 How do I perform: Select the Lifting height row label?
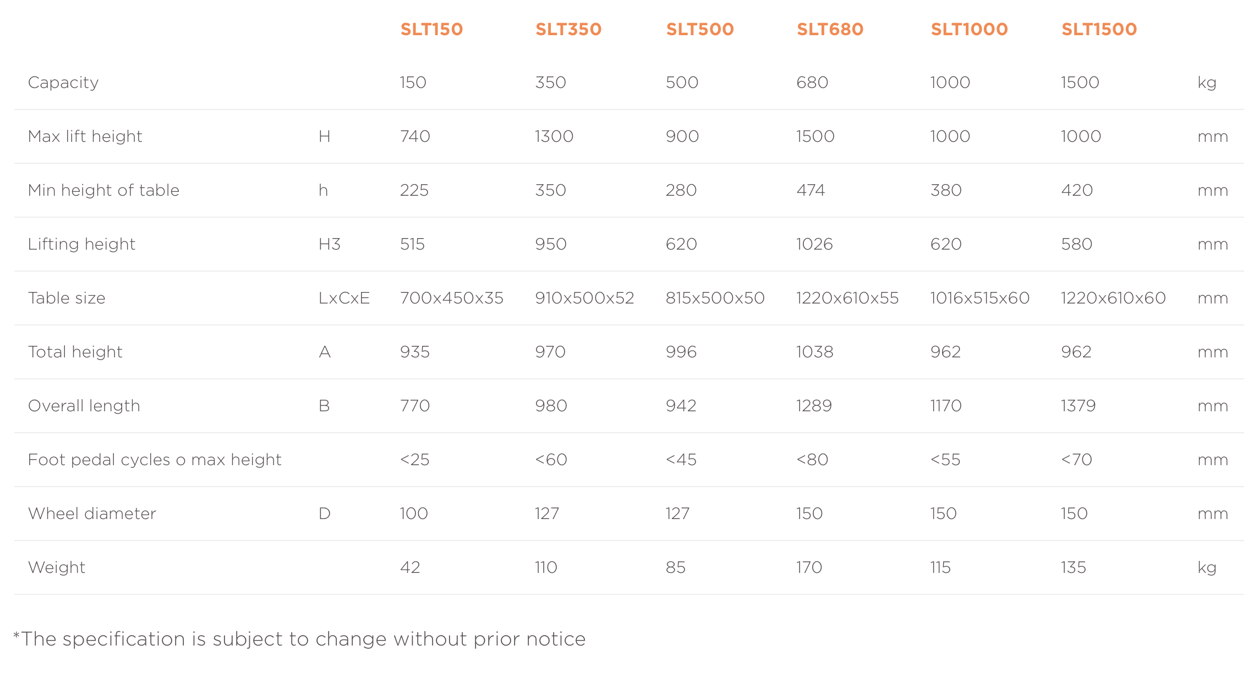[81, 244]
